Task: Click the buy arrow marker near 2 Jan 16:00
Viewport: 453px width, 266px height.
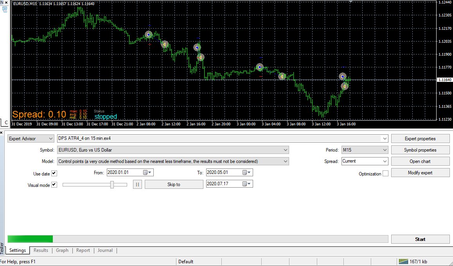Action: (197, 47)
